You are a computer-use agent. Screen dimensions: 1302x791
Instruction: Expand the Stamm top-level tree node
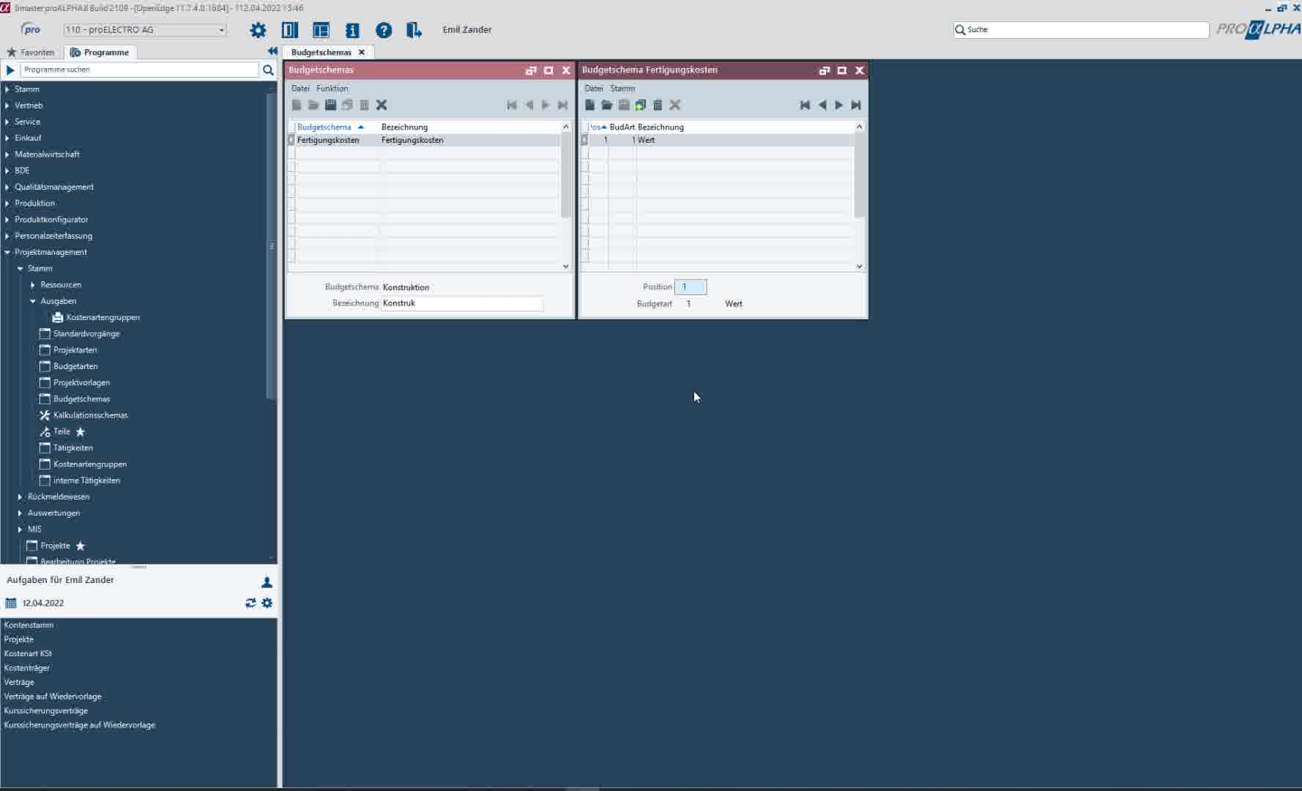[7, 89]
